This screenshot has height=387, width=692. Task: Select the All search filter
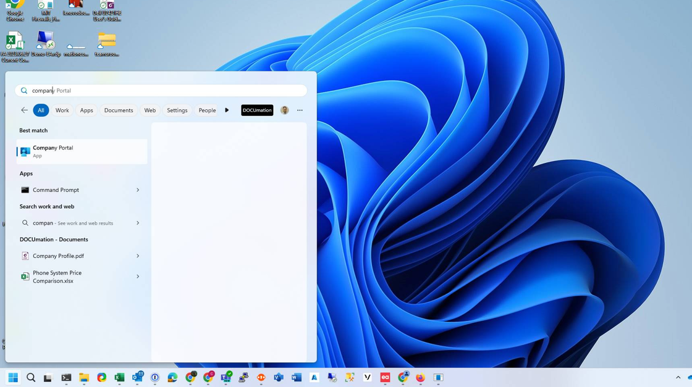coord(41,110)
